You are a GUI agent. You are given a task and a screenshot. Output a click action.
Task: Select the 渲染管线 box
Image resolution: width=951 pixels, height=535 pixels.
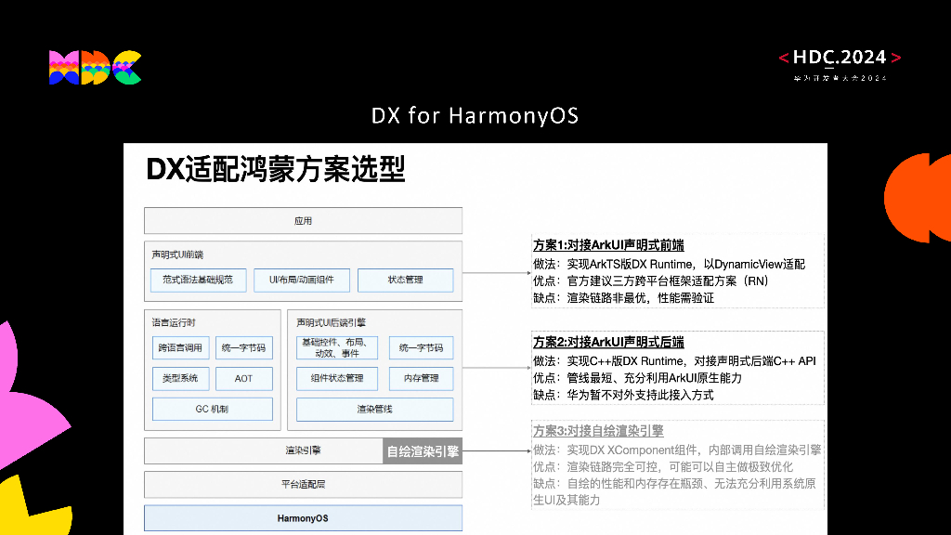pyautogui.click(x=375, y=410)
